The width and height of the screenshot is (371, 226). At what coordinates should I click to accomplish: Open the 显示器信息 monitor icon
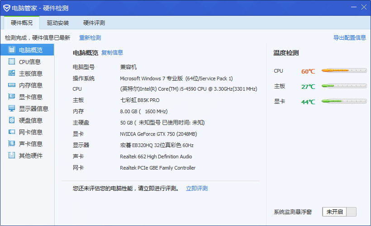(x=12, y=109)
